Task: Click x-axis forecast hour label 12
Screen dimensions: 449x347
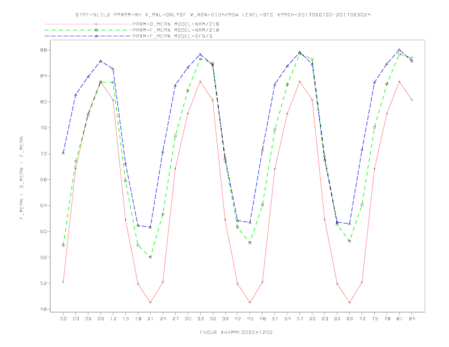Action: [x=113, y=319]
